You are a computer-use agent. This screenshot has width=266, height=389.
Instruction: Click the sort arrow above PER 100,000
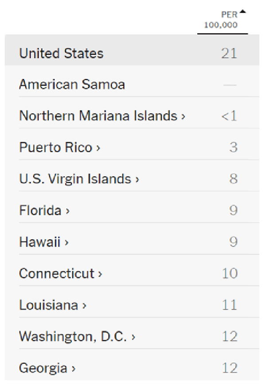(x=243, y=12)
